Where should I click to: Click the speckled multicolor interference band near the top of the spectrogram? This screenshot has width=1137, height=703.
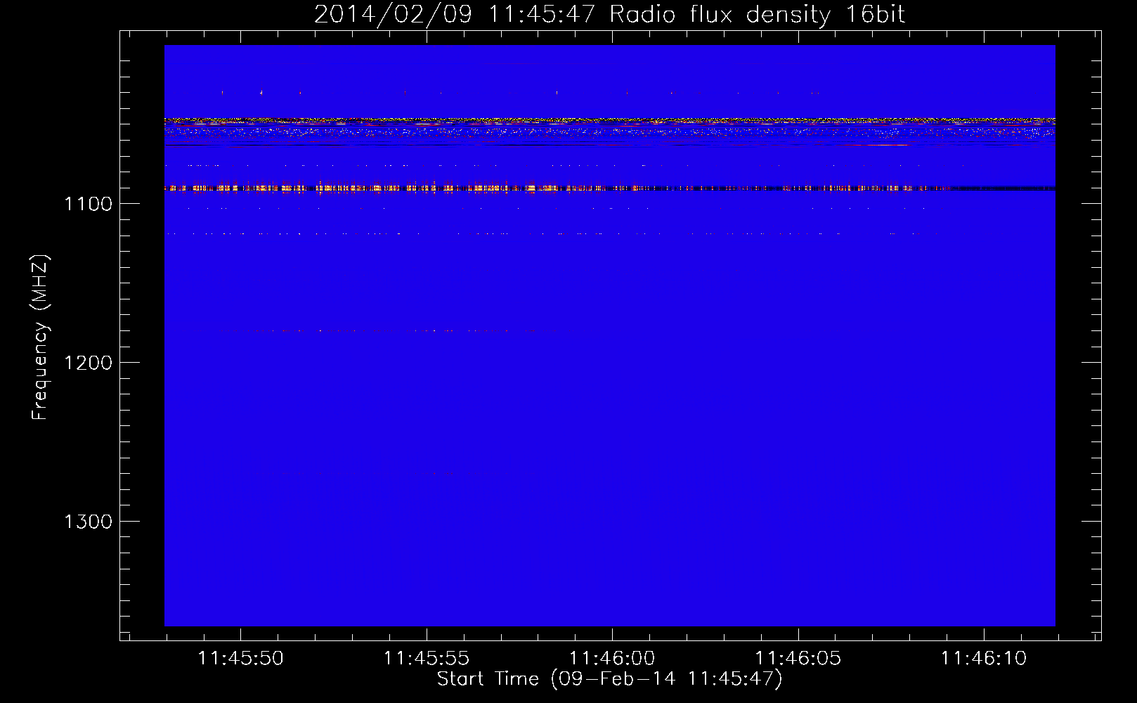(x=609, y=128)
